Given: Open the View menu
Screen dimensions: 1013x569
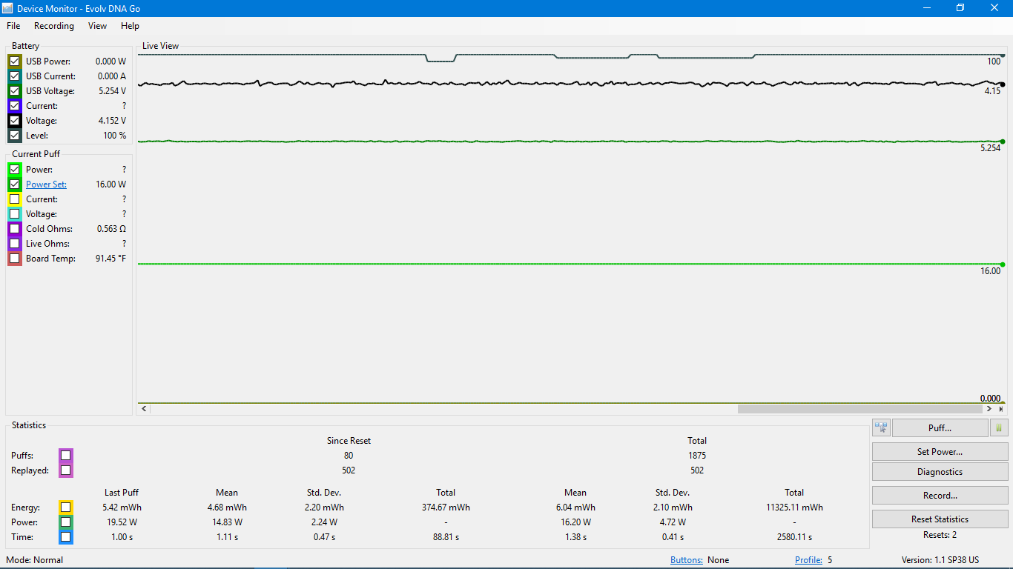Looking at the screenshot, I should point(97,26).
